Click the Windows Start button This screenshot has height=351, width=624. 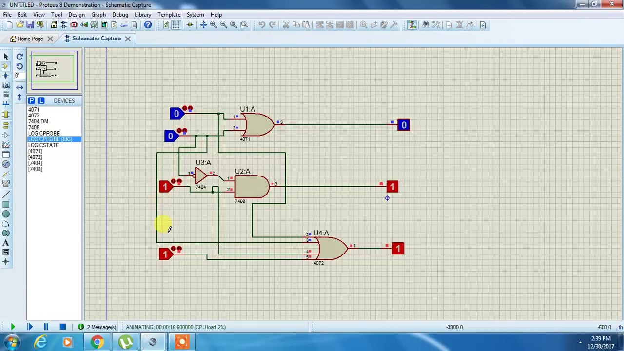12,342
